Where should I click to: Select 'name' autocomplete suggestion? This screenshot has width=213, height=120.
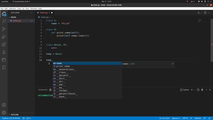pos(87,63)
